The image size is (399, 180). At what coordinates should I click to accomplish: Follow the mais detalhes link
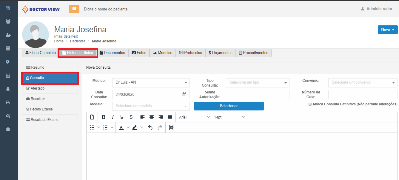coord(66,36)
